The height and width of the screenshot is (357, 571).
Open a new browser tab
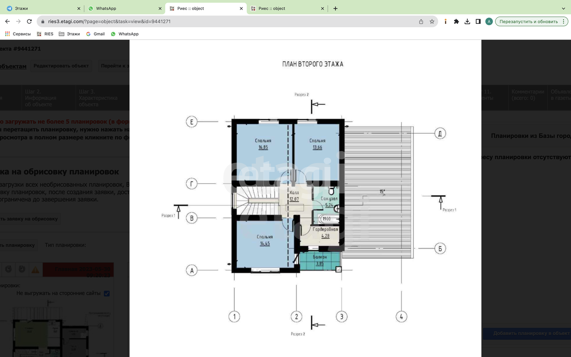pos(335,8)
